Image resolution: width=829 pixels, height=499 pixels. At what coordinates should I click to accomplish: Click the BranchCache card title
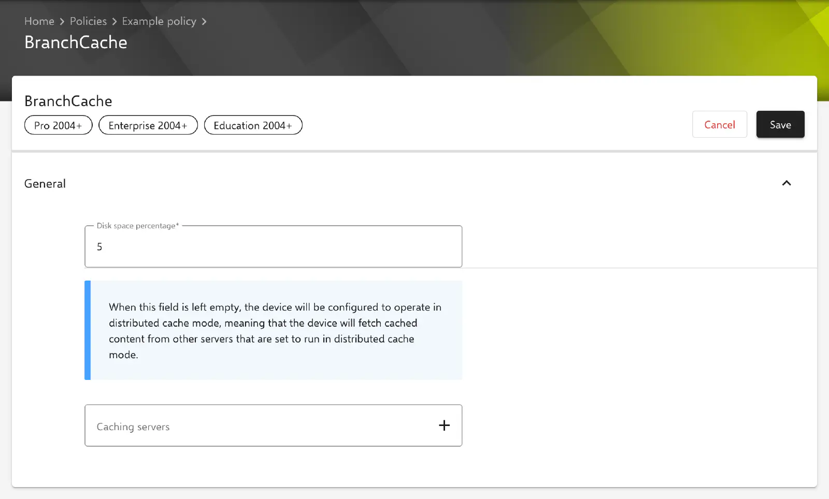68,101
